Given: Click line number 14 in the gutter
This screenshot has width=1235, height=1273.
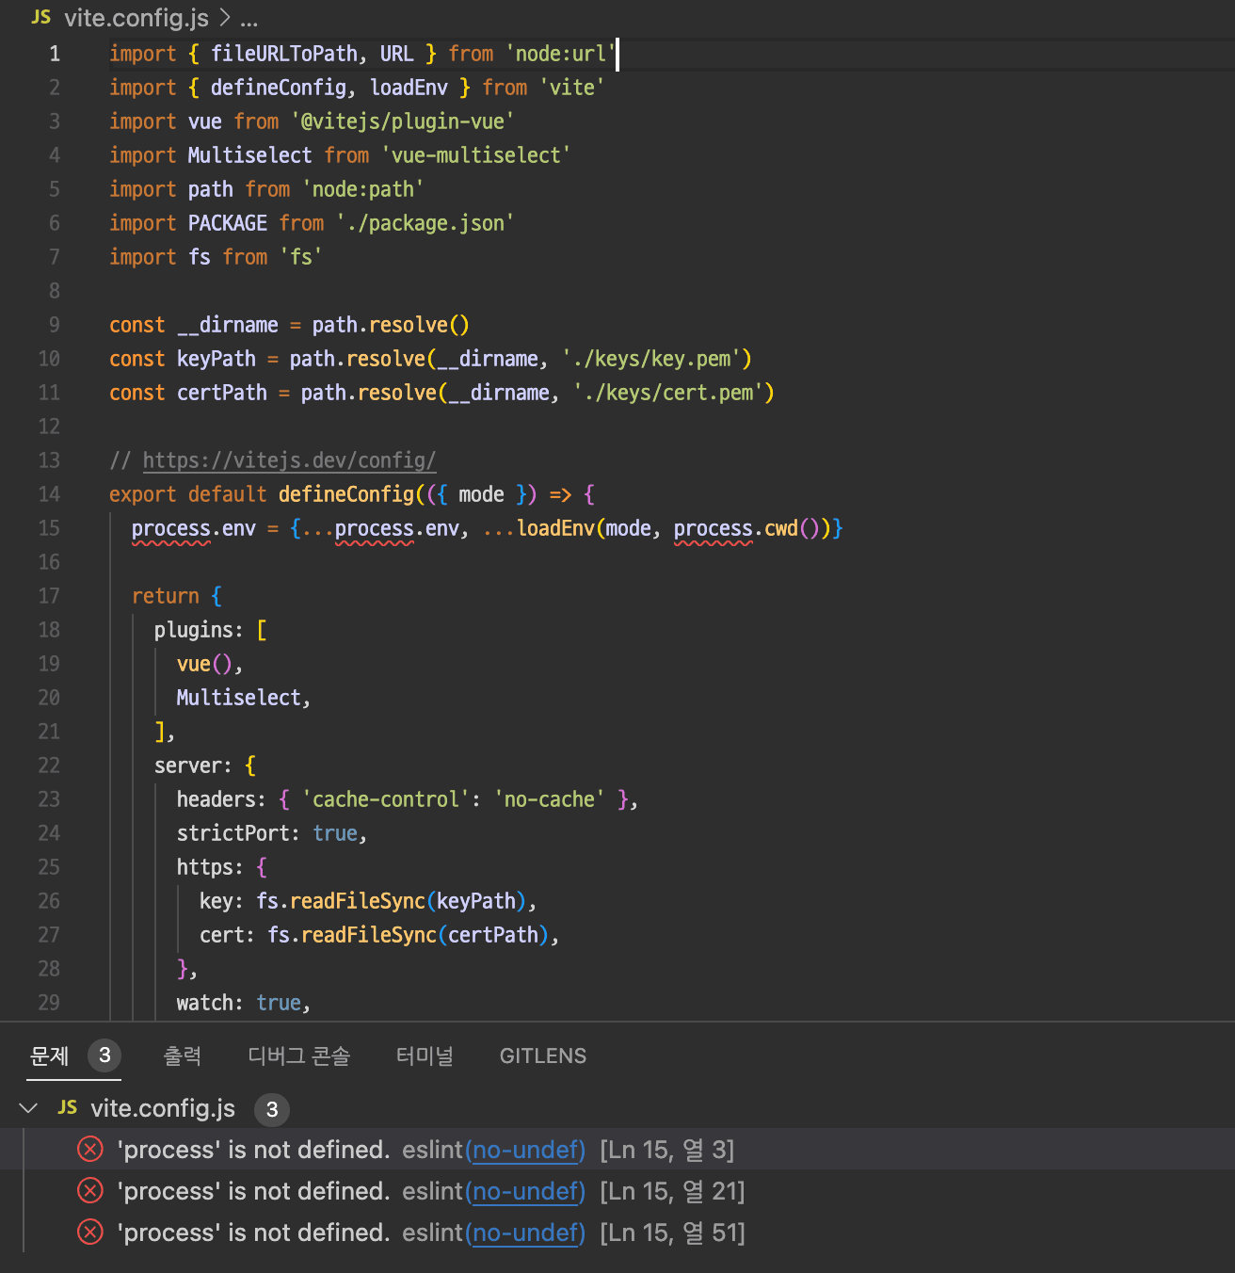Looking at the screenshot, I should point(49,494).
